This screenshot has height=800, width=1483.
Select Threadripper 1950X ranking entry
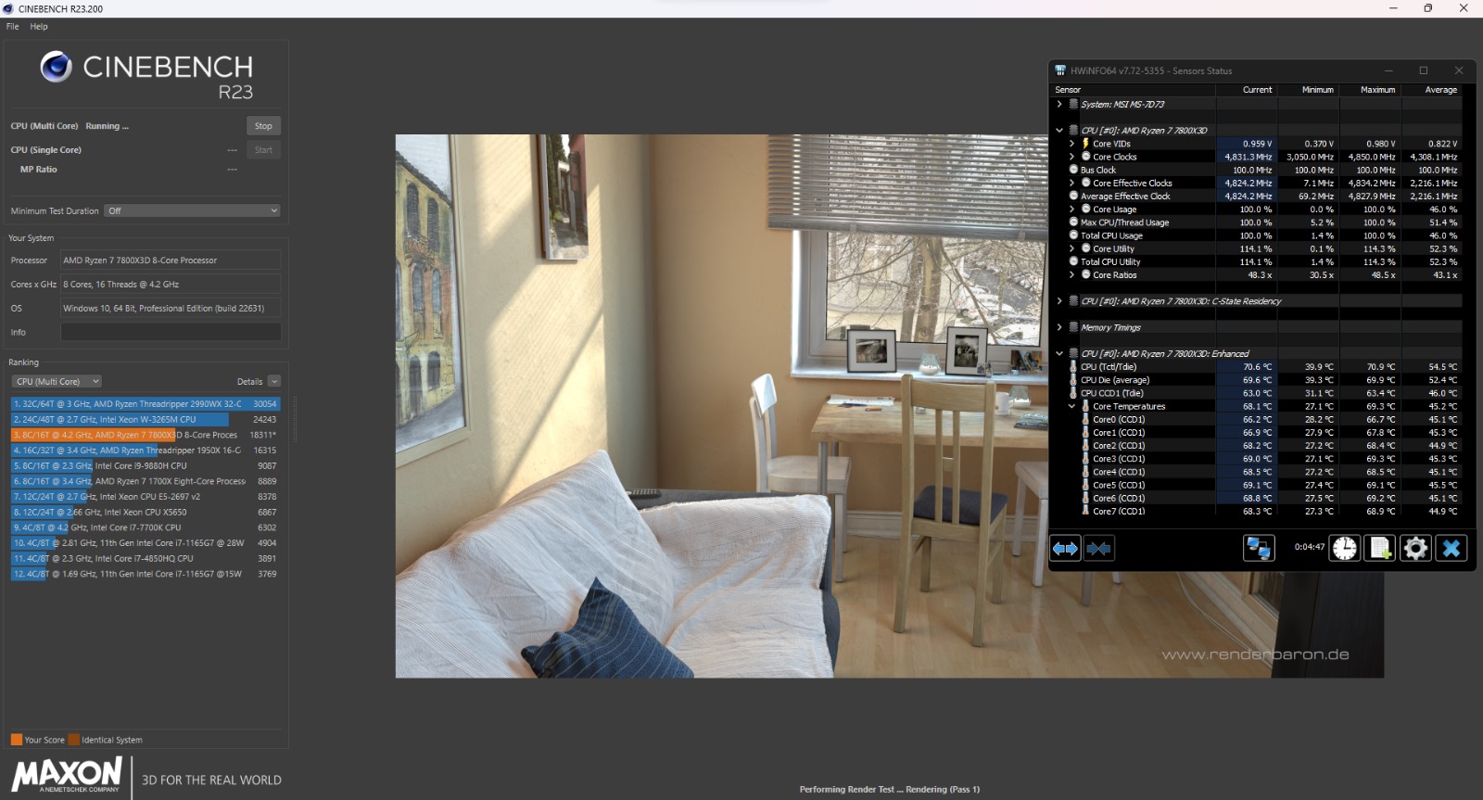(145, 451)
